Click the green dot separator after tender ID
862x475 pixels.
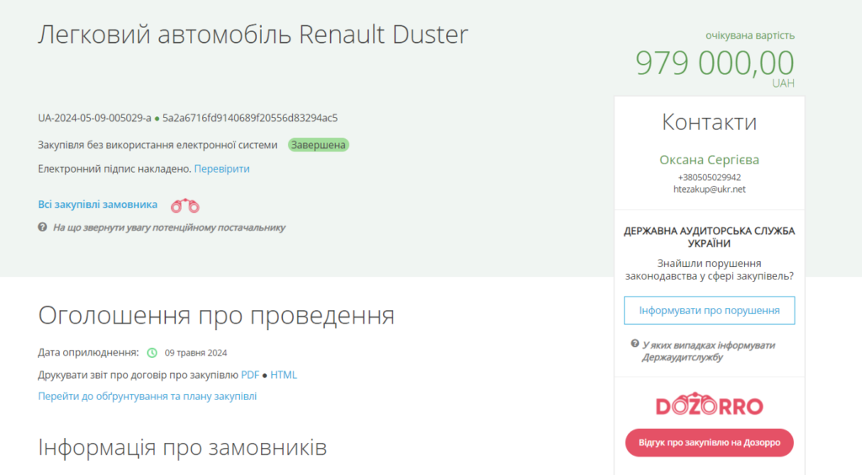157,119
